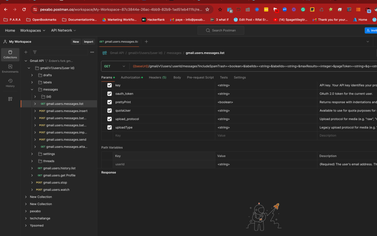Expand the Ypsomed collection
This screenshot has height=236, width=377.
(x=26, y=226)
